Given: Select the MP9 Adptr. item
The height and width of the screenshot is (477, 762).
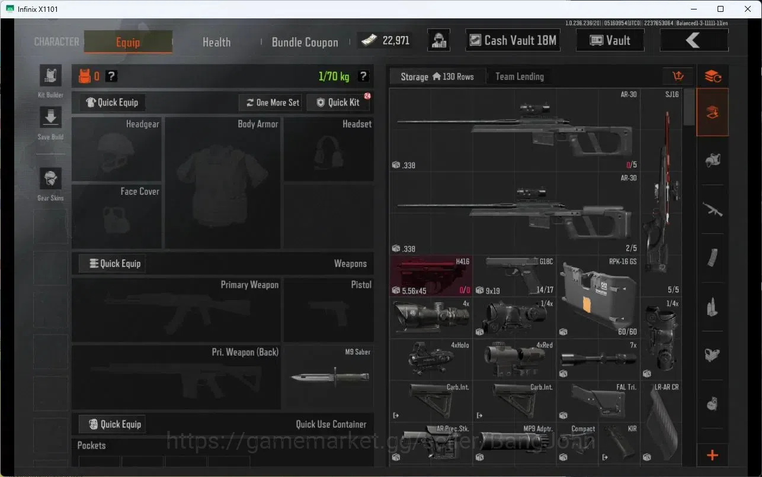Looking at the screenshot, I should coord(514,443).
